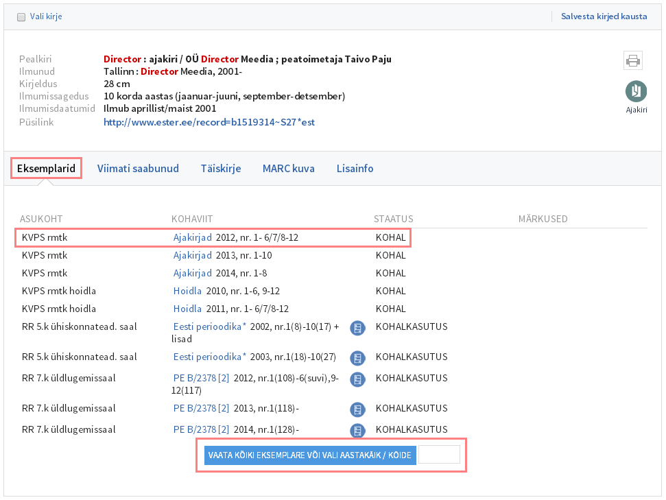Click the '28 cm' description value
The height and width of the screenshot is (500, 666).
click(x=117, y=84)
